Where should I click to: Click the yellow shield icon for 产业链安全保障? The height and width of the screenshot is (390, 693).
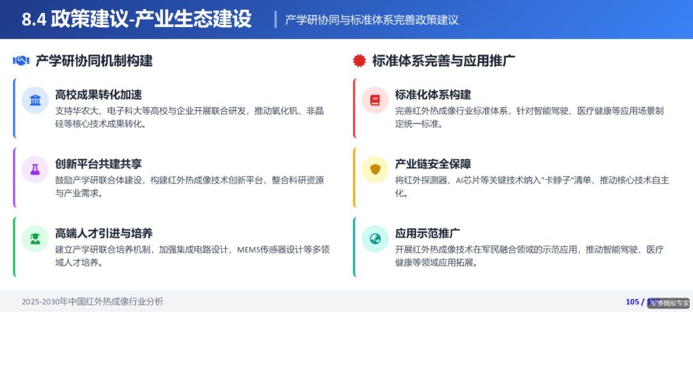pyautogui.click(x=375, y=169)
